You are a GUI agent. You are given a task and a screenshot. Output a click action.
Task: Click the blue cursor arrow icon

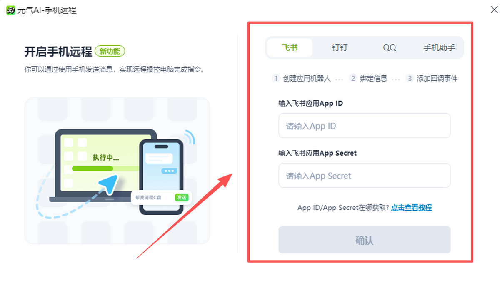(107, 184)
